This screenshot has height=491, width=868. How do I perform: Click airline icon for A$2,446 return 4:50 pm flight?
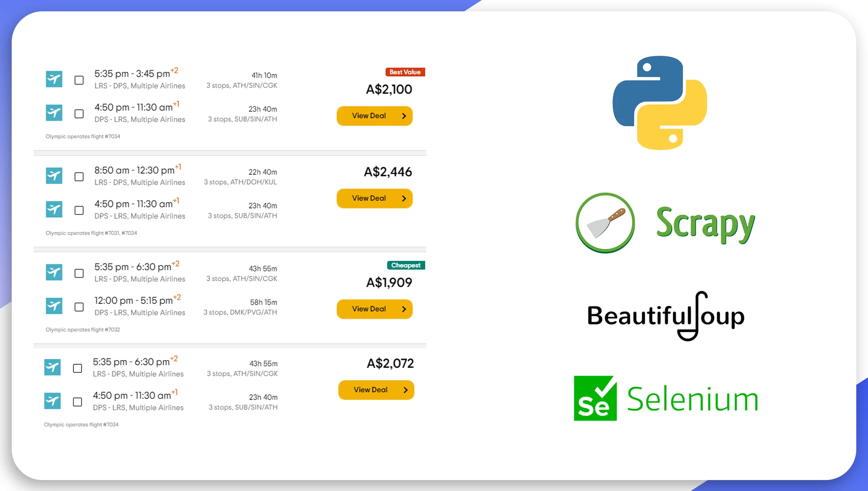54,209
